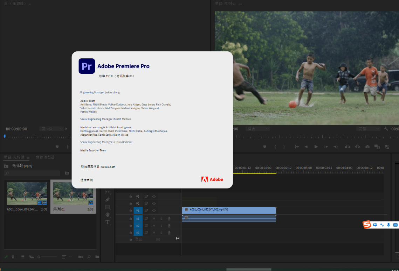Open the Source panel menu
This screenshot has height=271, width=399.
[x=29, y=4]
